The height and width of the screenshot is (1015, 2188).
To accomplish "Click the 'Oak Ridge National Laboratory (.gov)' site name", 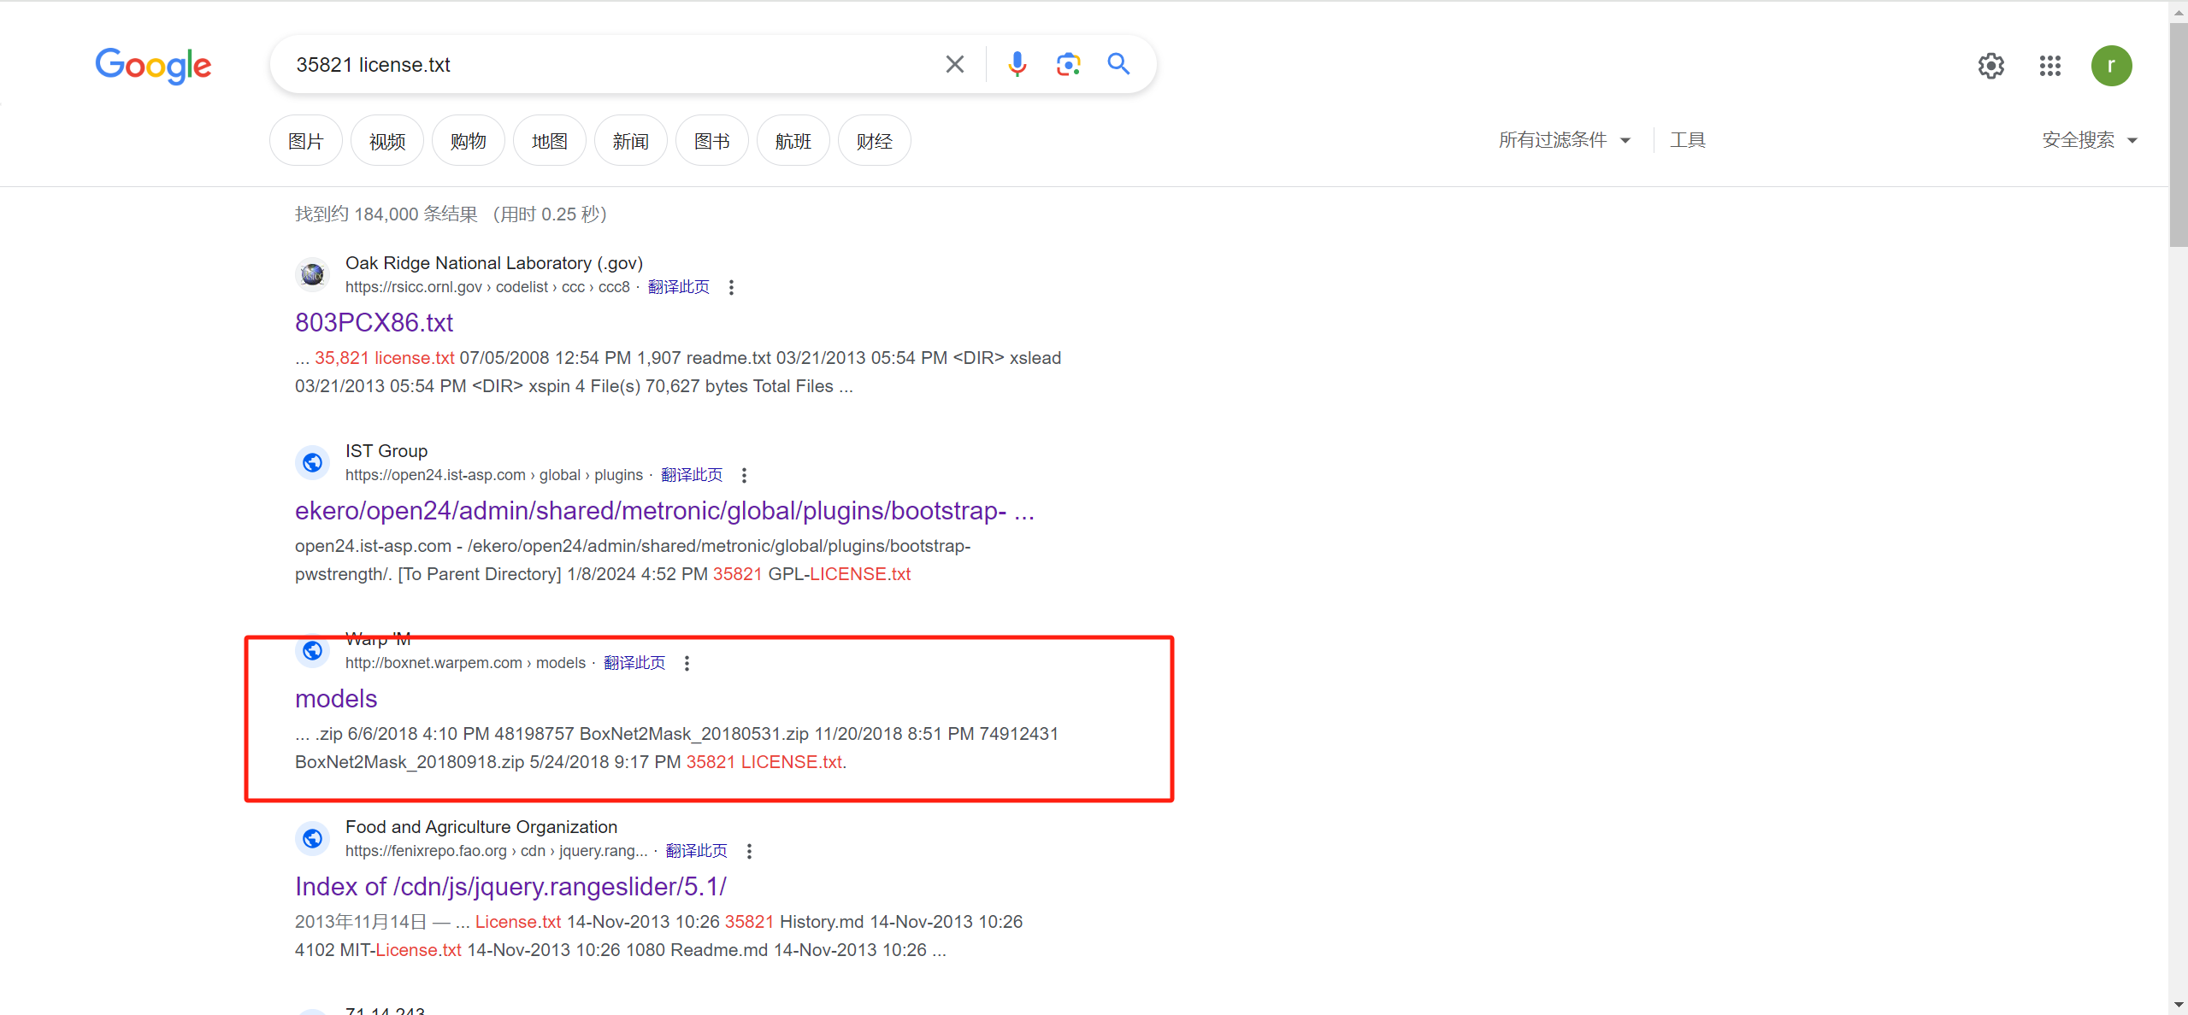I will click(494, 263).
